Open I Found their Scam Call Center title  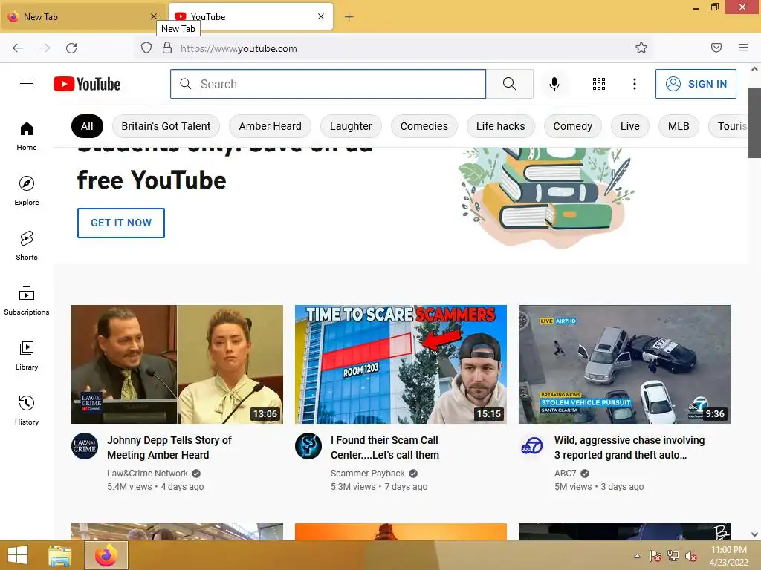pyautogui.click(x=385, y=448)
